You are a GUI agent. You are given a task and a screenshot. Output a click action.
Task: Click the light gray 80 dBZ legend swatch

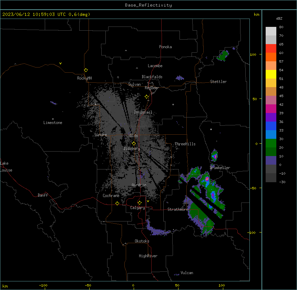click(271, 31)
